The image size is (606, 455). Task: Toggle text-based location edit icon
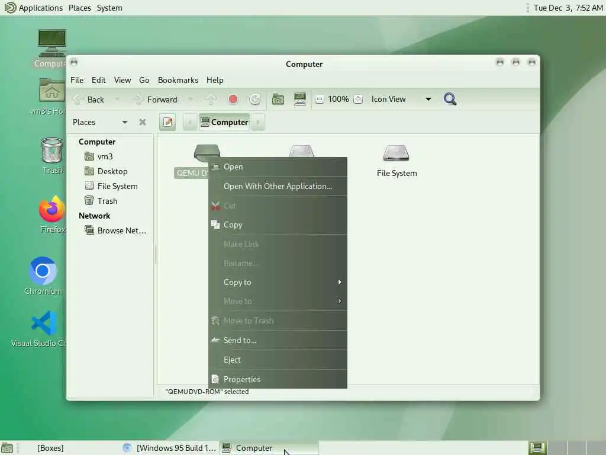click(167, 122)
